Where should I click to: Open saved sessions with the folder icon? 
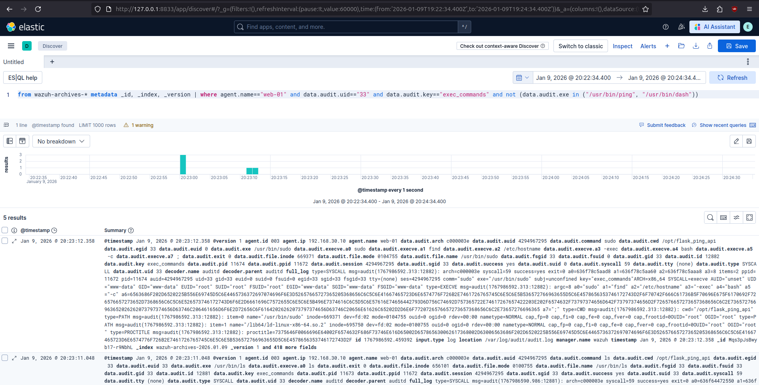click(x=681, y=46)
